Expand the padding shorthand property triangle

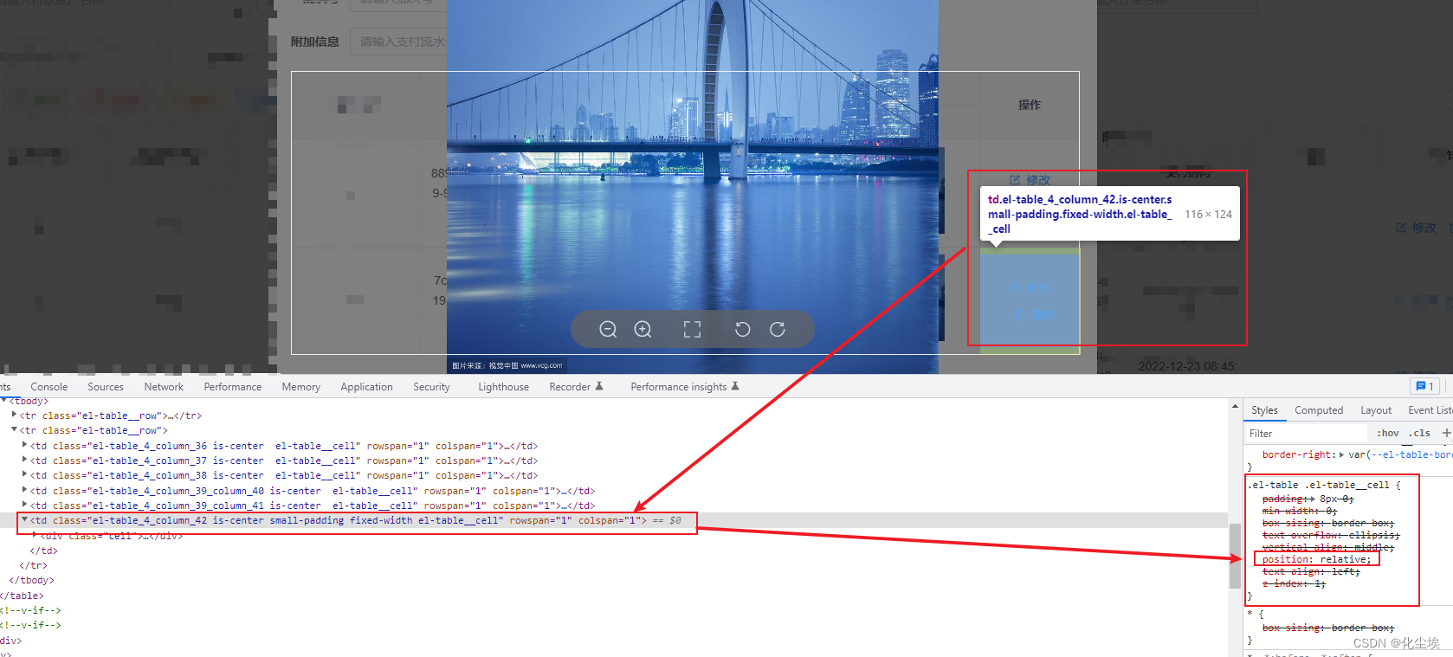point(1311,499)
